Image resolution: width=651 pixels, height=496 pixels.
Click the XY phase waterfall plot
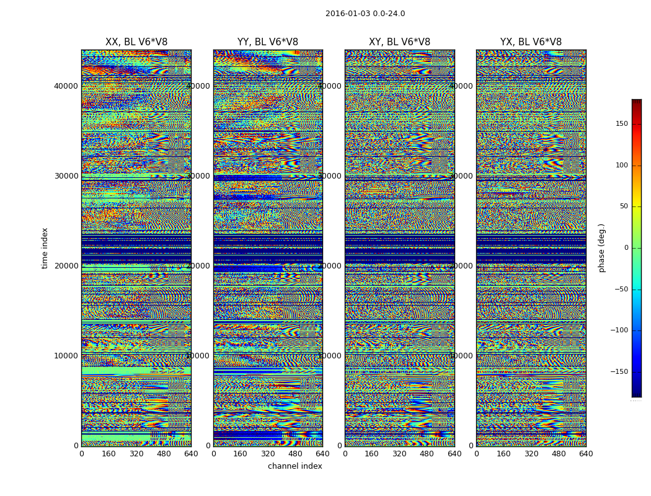click(x=400, y=248)
